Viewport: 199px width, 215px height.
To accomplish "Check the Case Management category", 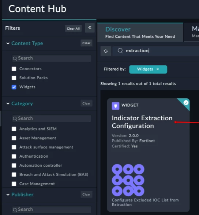I will tap(14, 184).
